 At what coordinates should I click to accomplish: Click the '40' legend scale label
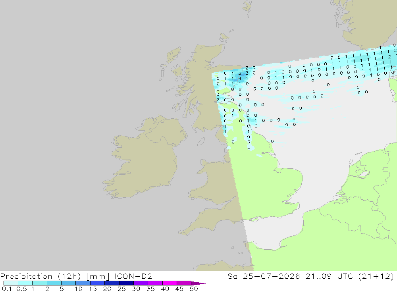point(165,289)
